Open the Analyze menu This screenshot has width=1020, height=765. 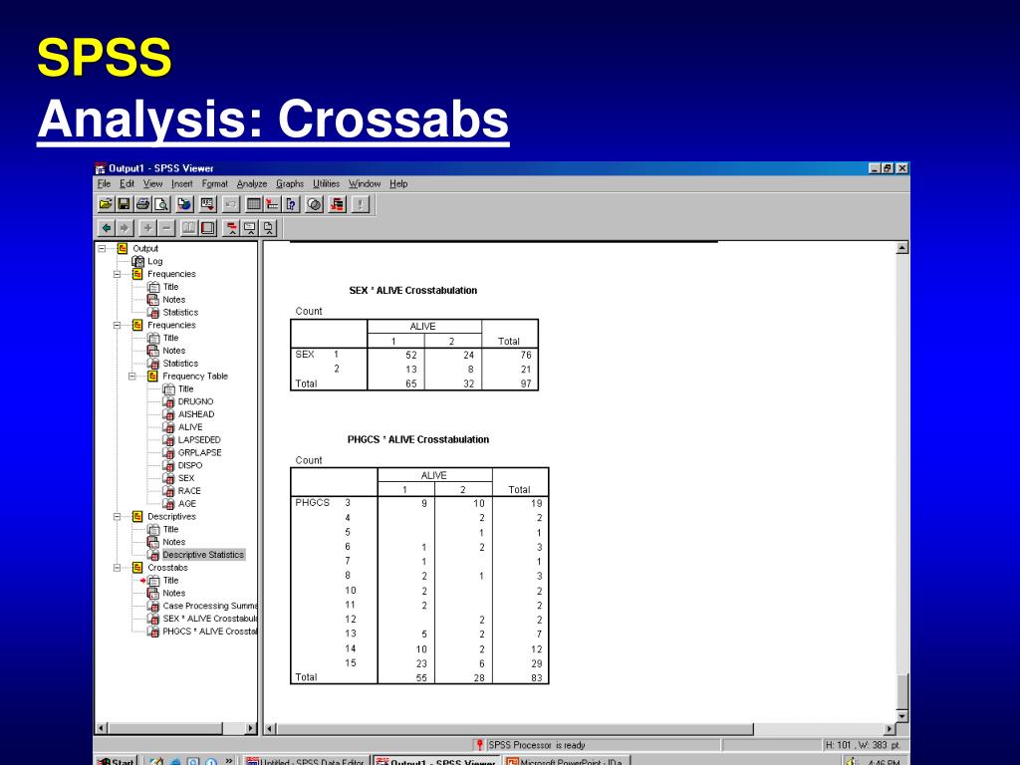tap(252, 184)
